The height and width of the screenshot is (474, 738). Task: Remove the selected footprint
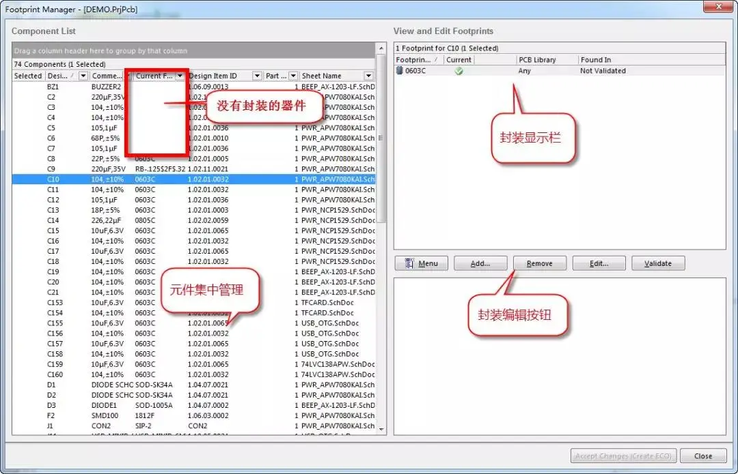click(540, 263)
